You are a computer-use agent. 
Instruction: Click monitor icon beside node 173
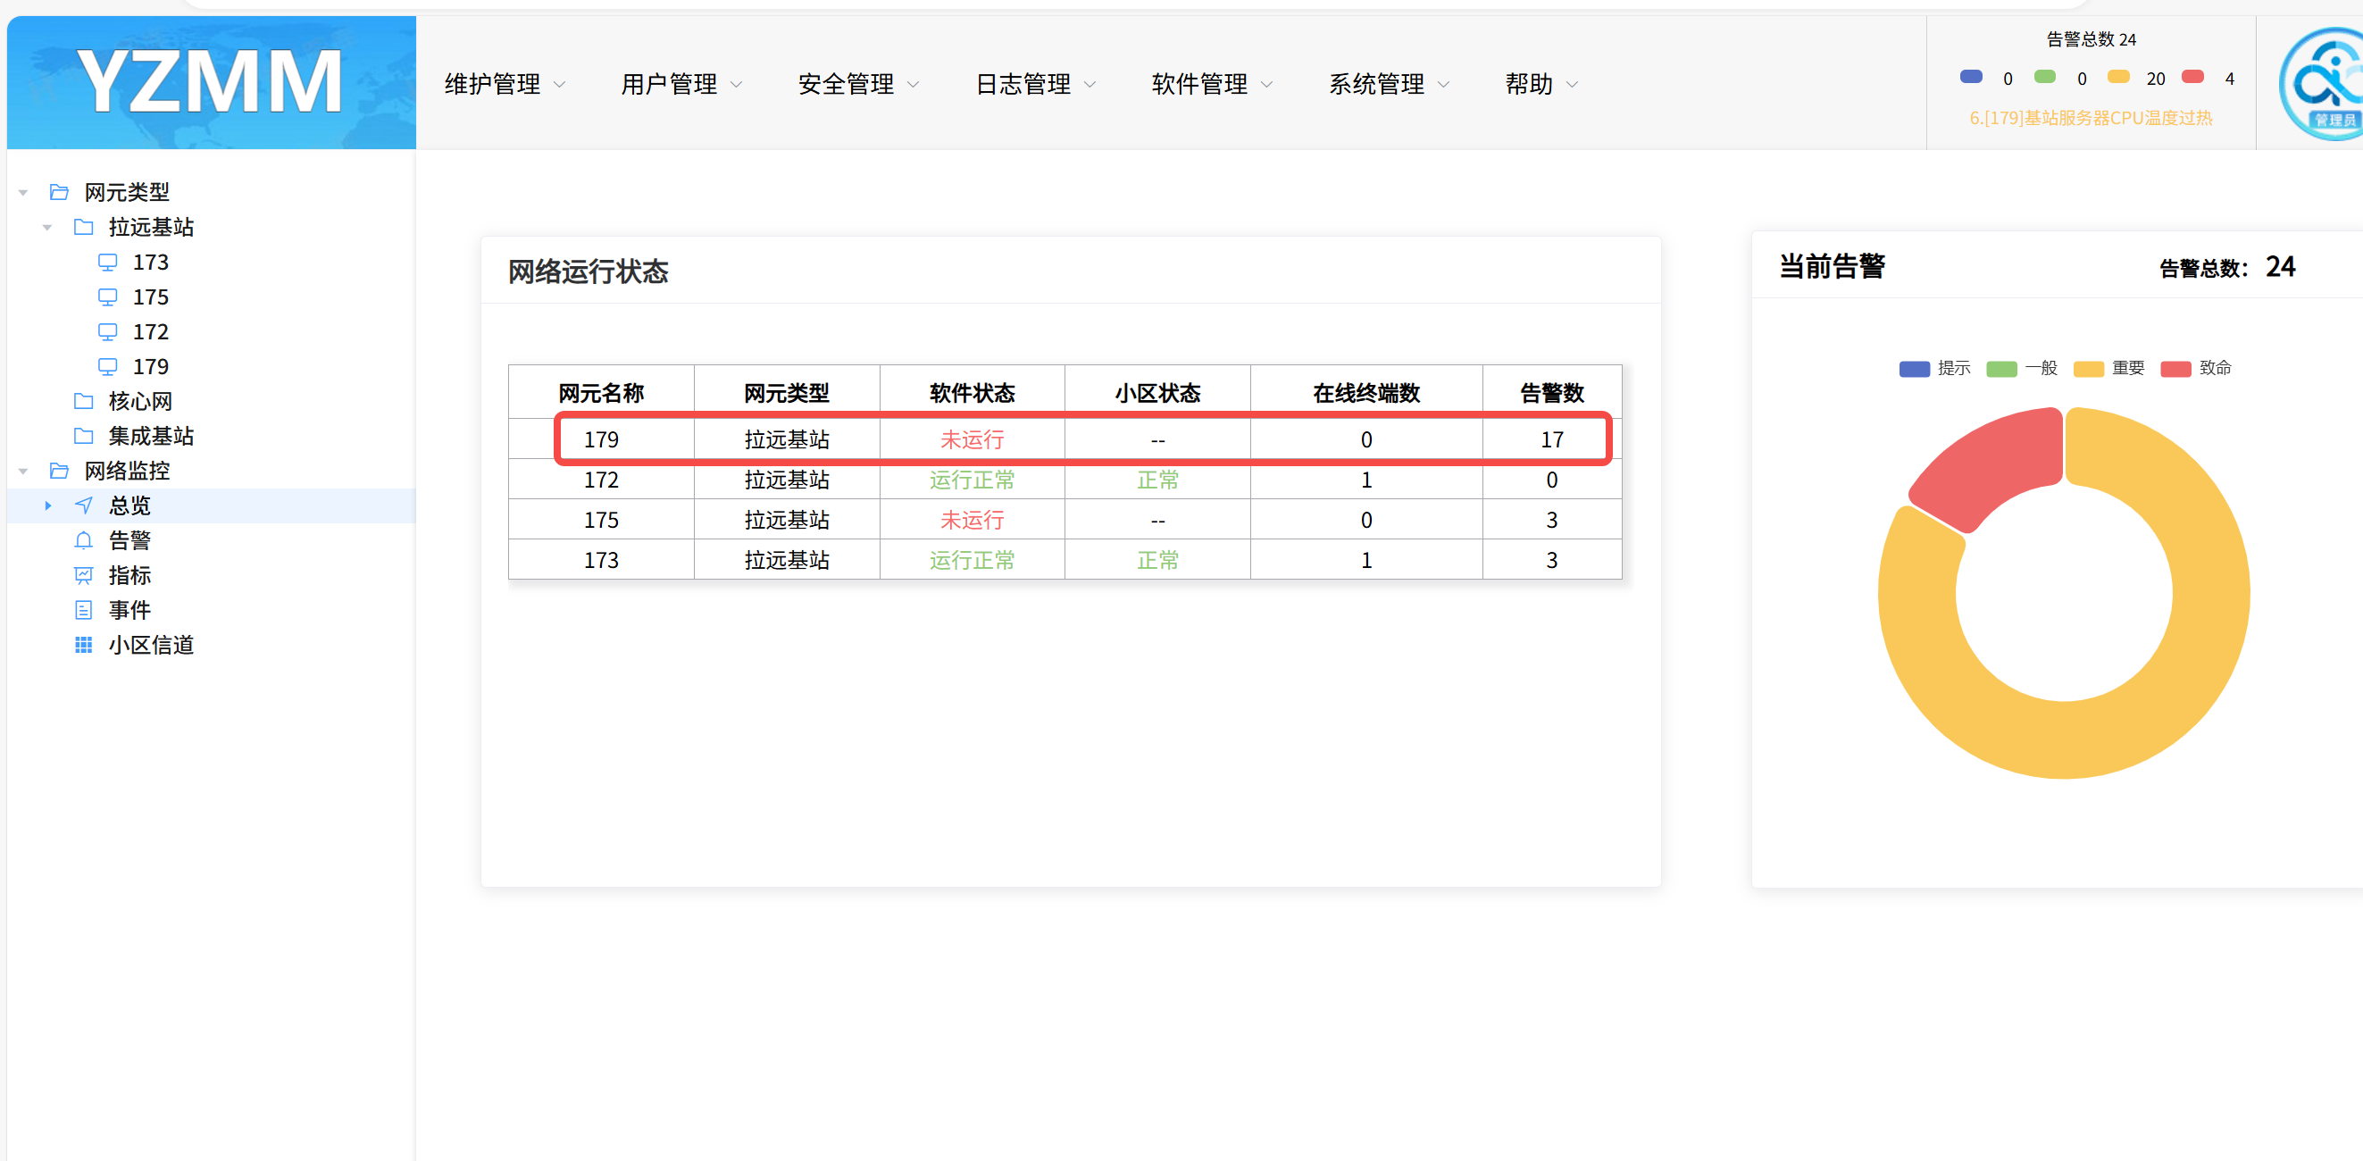coord(107,263)
